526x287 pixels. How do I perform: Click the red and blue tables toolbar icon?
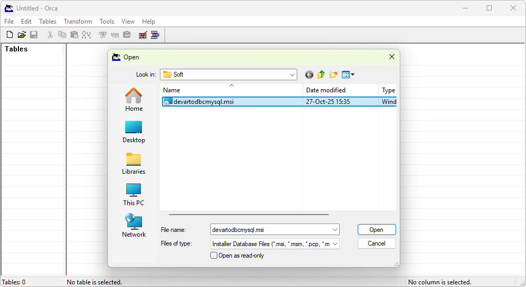coord(155,35)
